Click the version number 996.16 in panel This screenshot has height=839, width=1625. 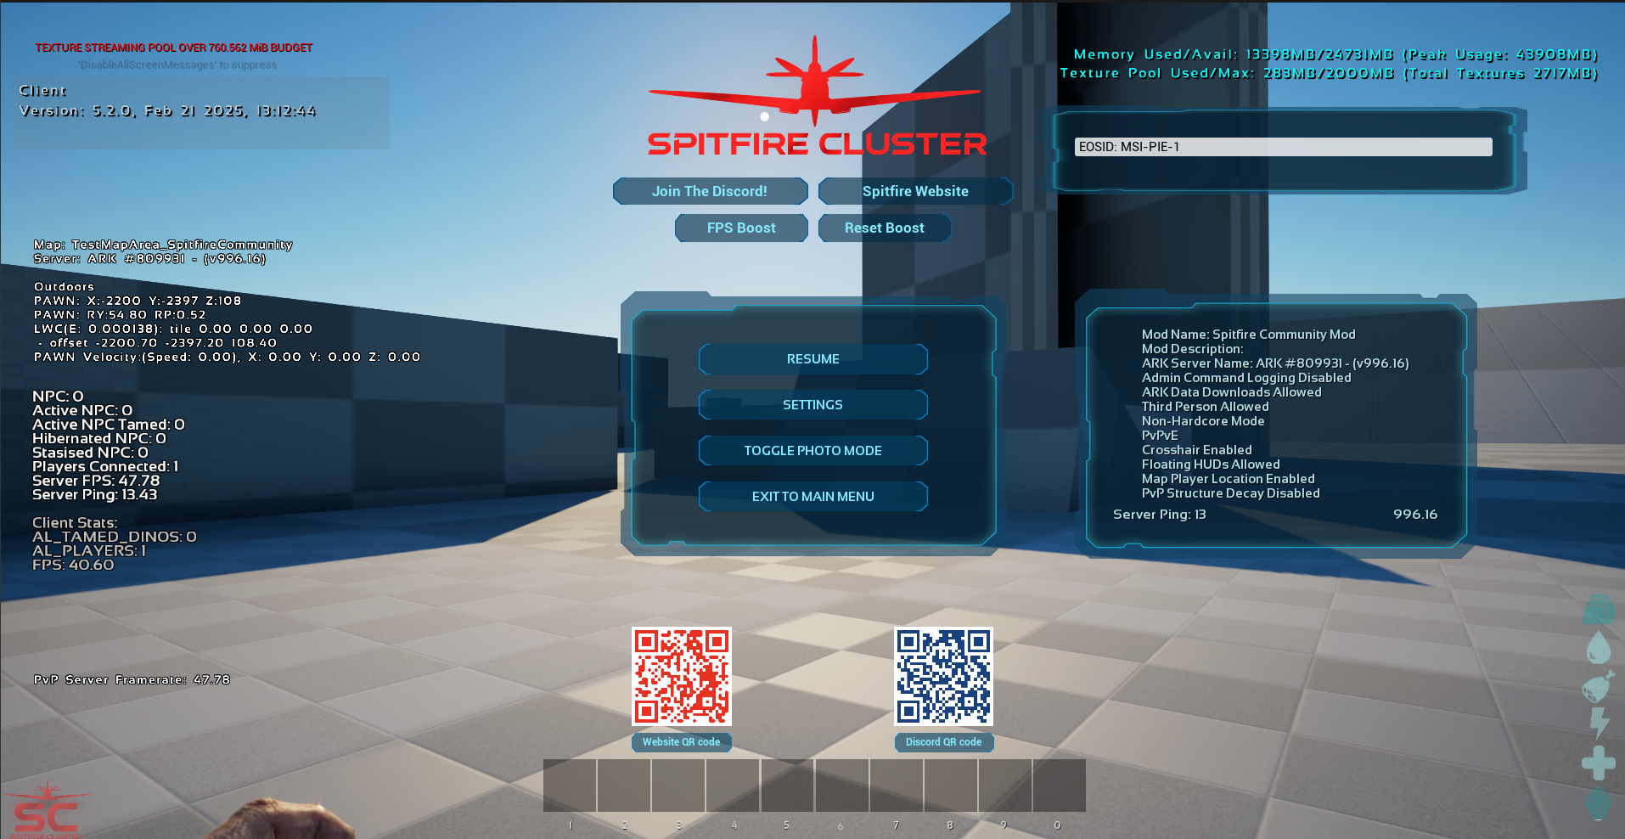click(1415, 515)
